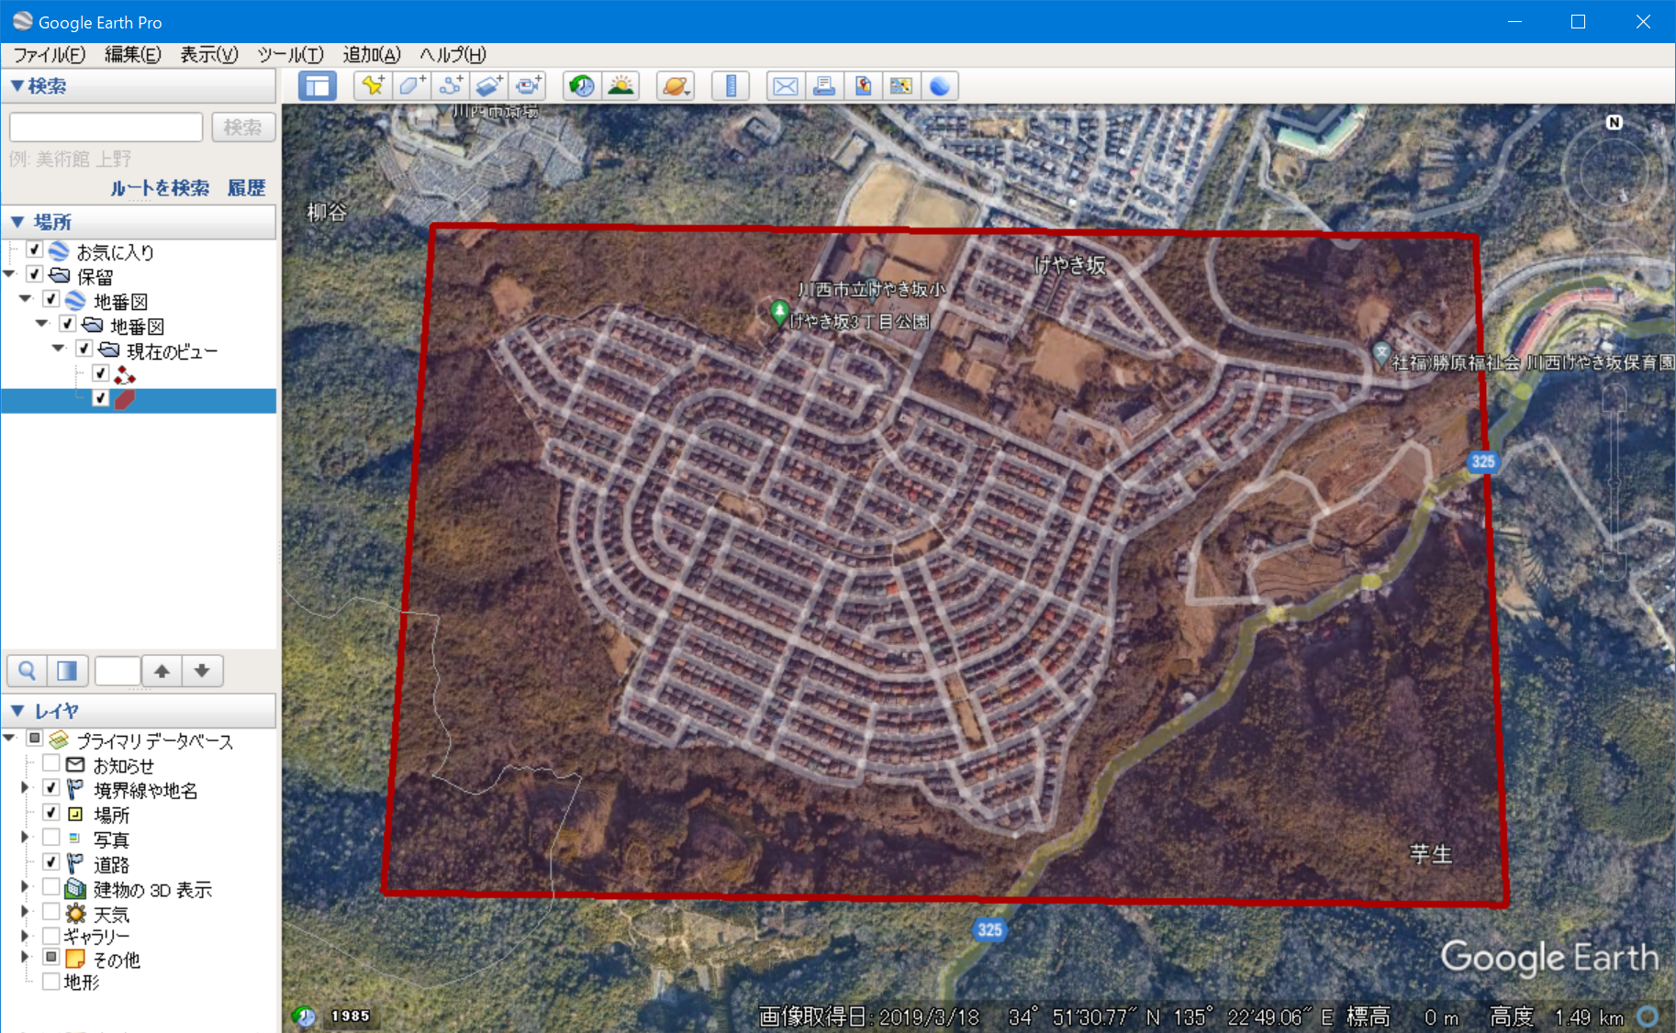The image size is (1676, 1033).
Task: Click the opacity field below Places
Action: coord(117,671)
